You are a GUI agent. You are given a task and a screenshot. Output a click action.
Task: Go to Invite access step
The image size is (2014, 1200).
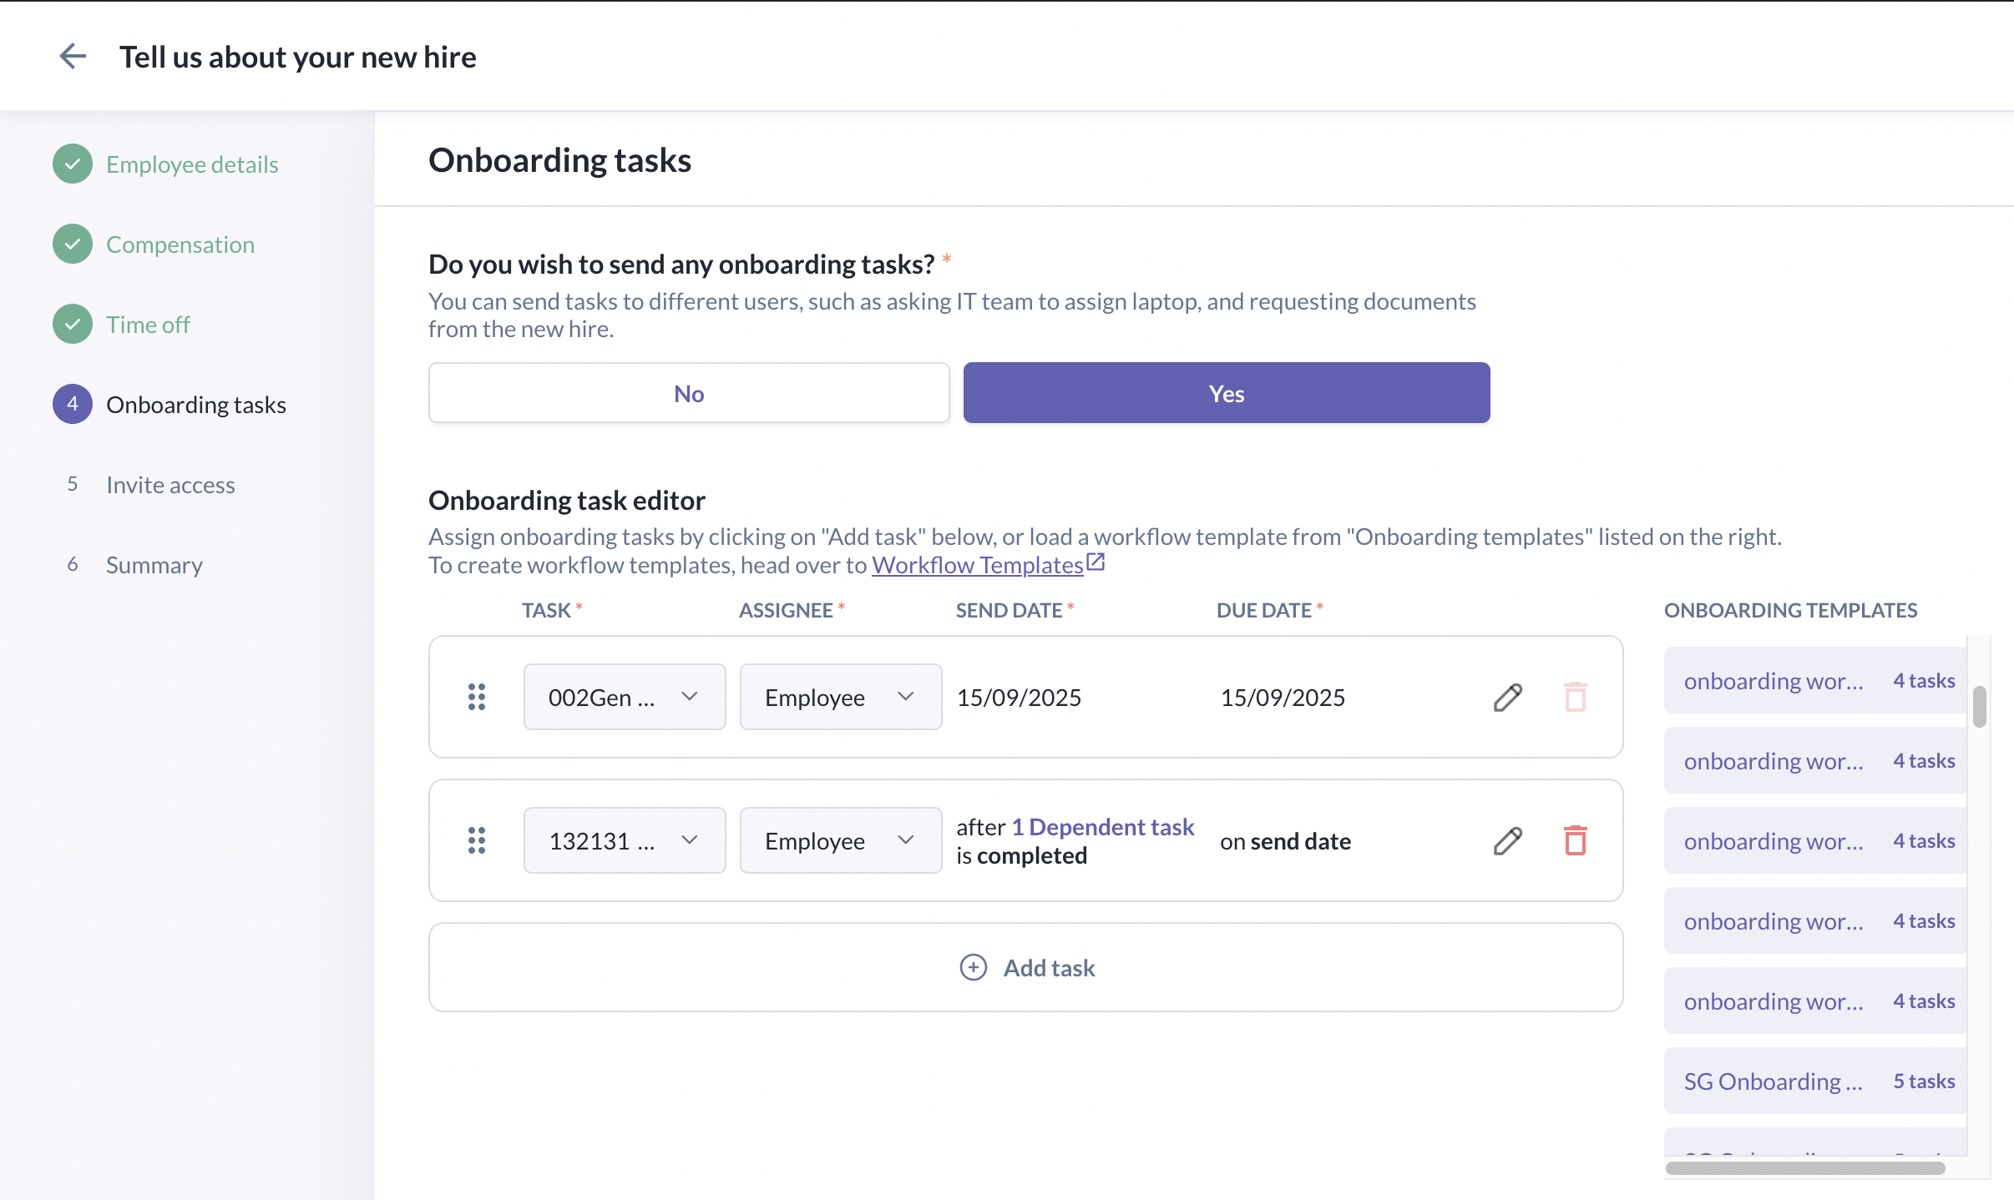click(x=170, y=485)
